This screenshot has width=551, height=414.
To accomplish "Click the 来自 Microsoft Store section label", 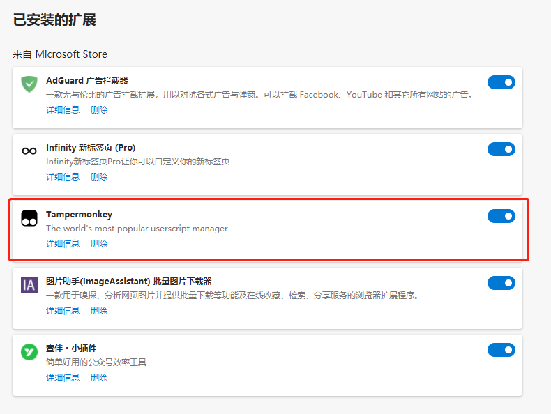I will pos(60,54).
